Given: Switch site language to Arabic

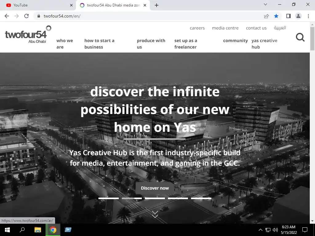Looking at the screenshot, I should 280,28.
